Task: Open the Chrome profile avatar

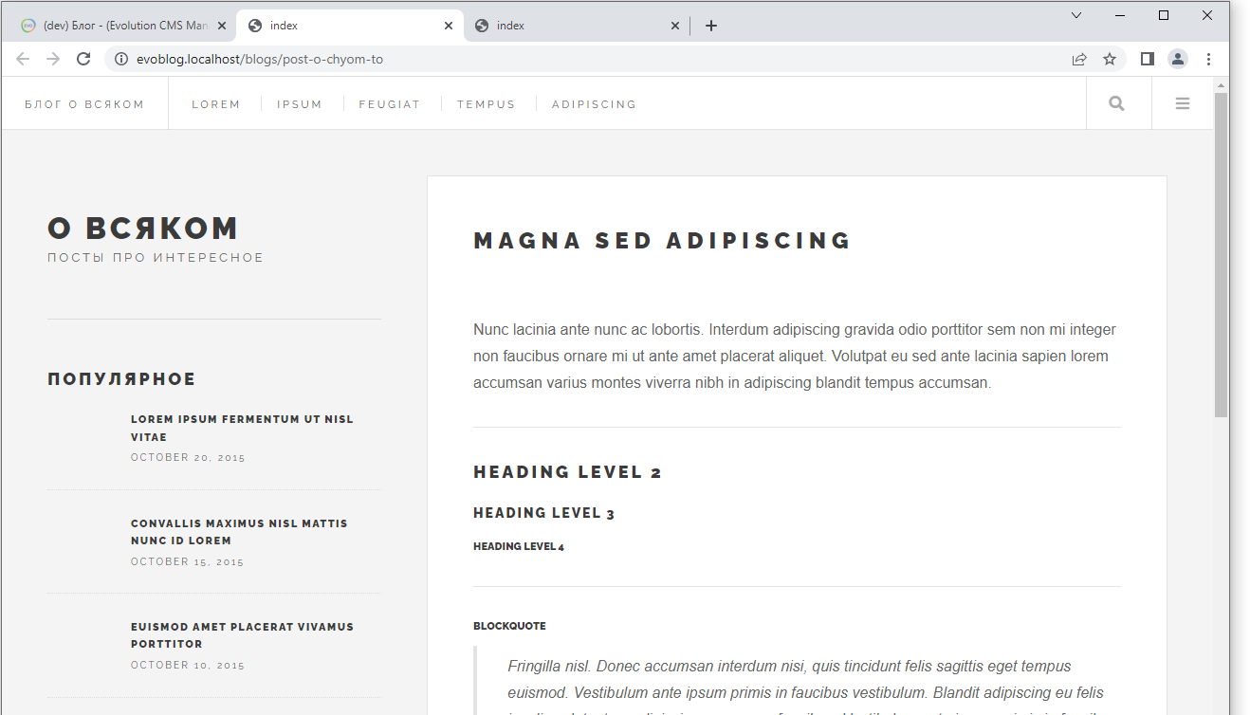Action: pos(1177,59)
